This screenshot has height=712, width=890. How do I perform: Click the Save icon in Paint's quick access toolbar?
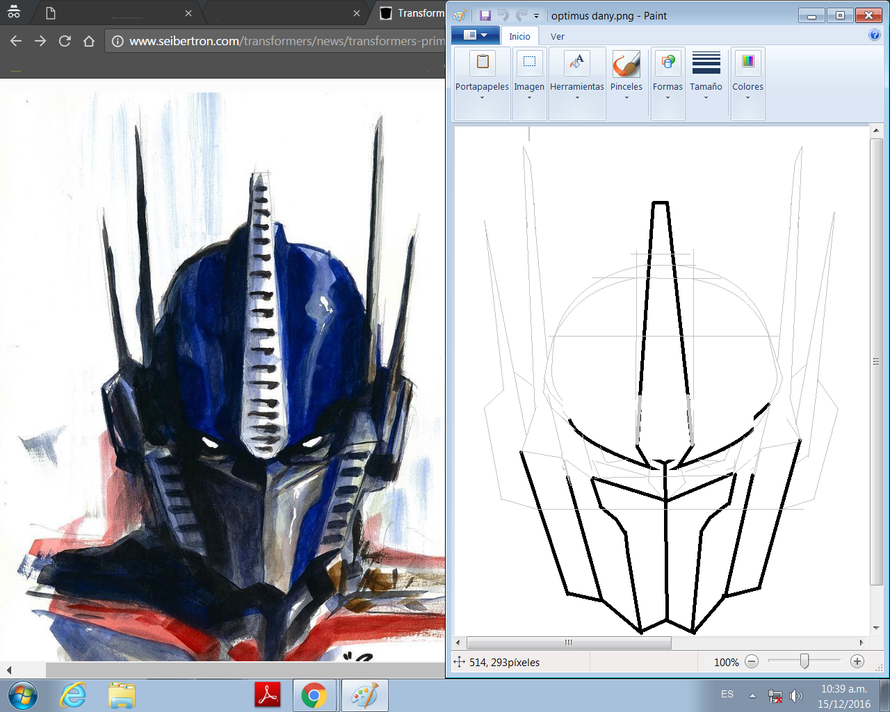point(485,15)
